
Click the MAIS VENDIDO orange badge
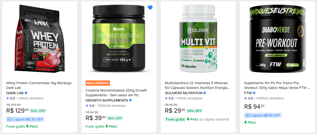(98, 83)
